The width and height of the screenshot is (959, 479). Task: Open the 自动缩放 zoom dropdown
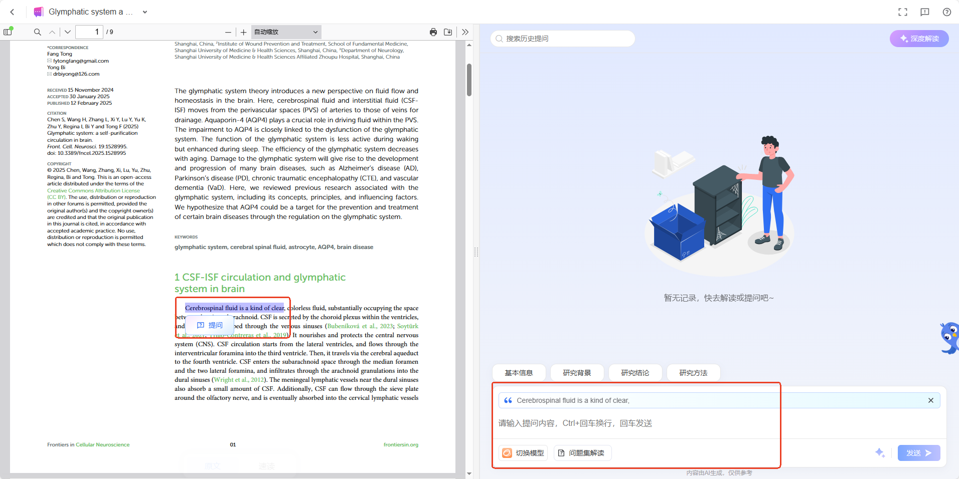click(x=286, y=32)
